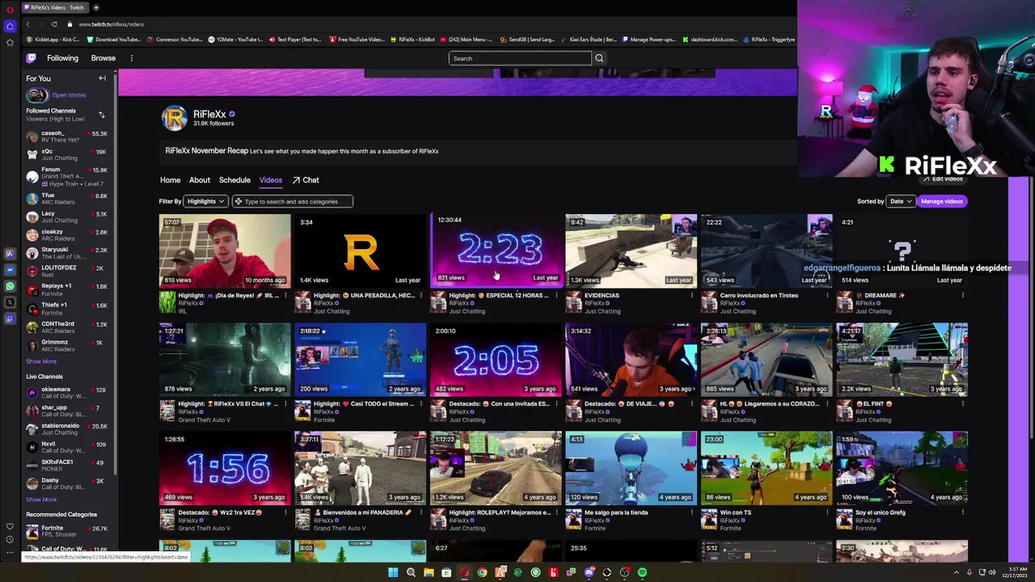Viewport: 1035px width, 582px height.
Task: Open Opera bookmarks star sidebar icon
Action: coord(10,42)
